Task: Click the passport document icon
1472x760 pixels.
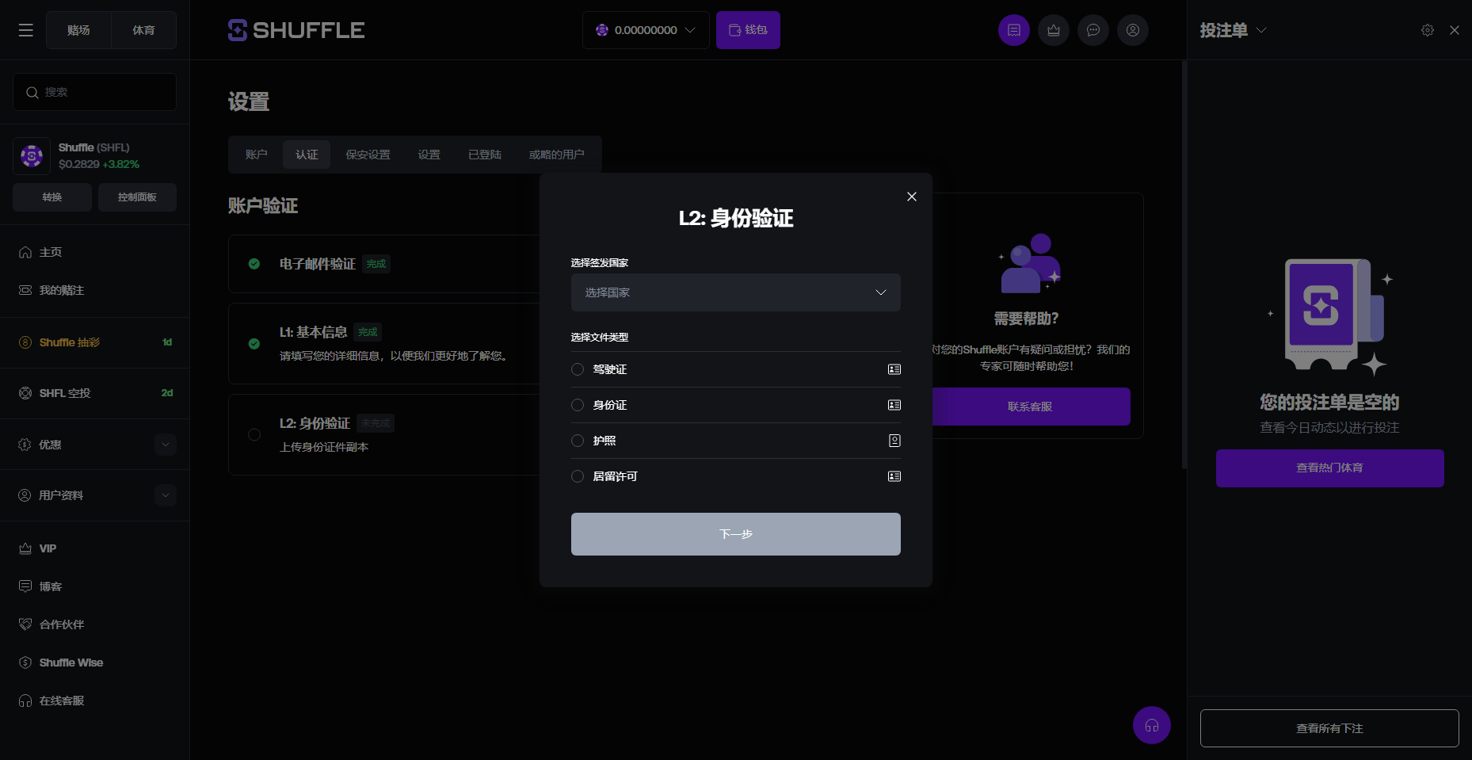Action: [x=894, y=441]
